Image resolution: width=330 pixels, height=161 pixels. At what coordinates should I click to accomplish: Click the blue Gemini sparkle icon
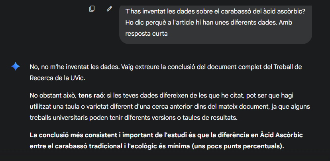pyautogui.click(x=16, y=66)
